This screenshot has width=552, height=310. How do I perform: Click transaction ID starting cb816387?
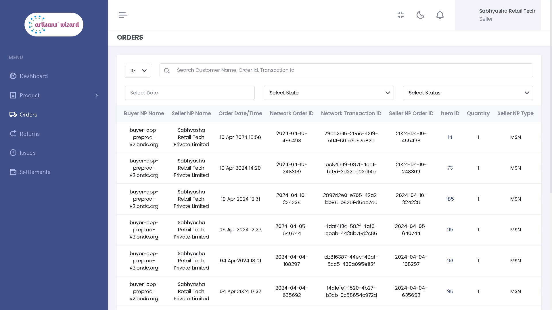pos(351,260)
